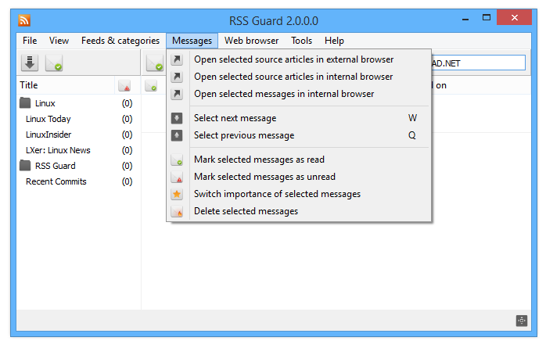This screenshot has height=348, width=546.
Task: Minimize the RSS Guard window
Action: point(465,19)
